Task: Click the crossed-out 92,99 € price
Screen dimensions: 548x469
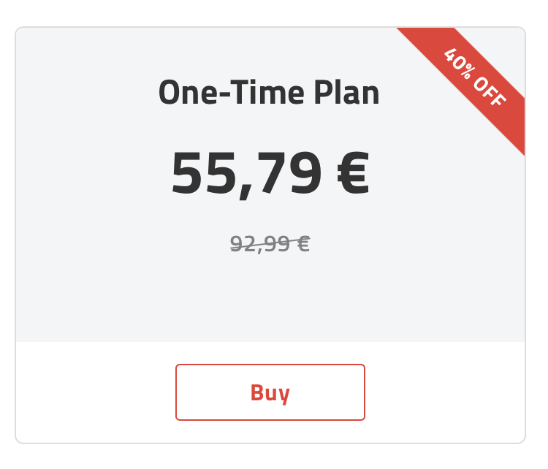Action: [x=270, y=243]
